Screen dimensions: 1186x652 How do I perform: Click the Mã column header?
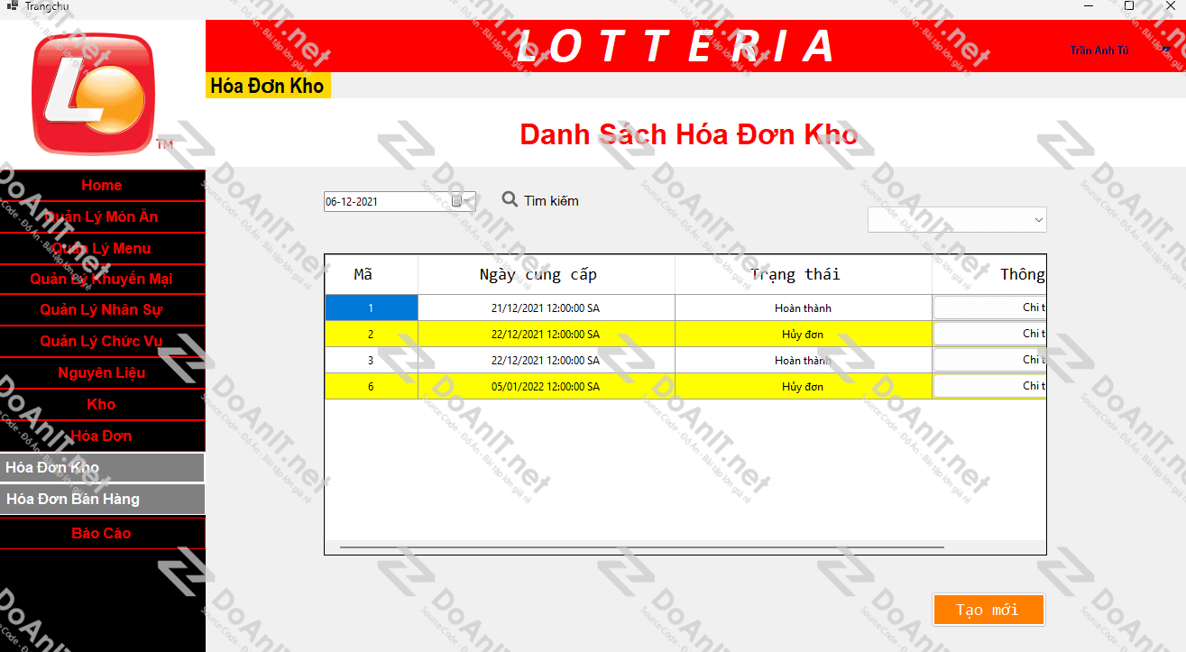point(372,274)
